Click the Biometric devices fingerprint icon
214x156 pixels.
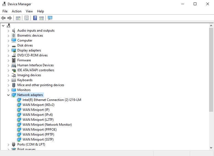[x=13, y=35]
